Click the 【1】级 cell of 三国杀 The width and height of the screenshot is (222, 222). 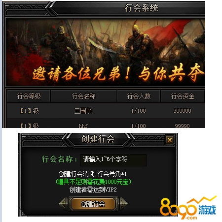pyautogui.click(x=30, y=111)
